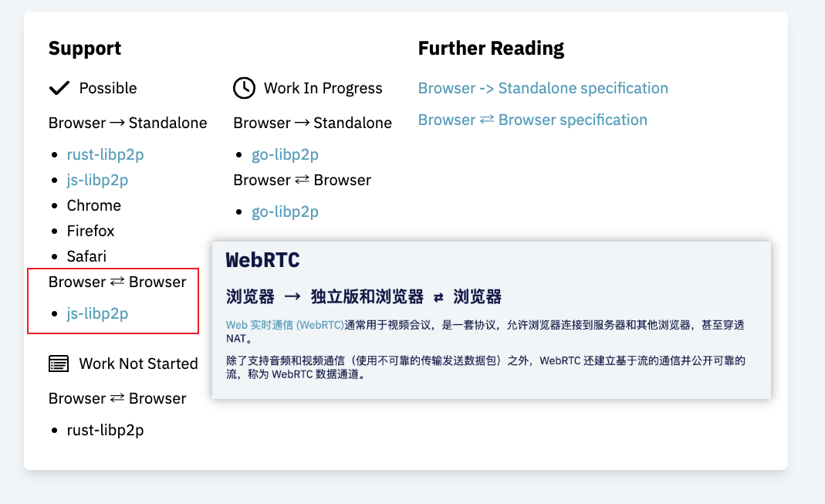This screenshot has width=825, height=504.
Task: Select the Firefox list item
Action: (x=90, y=231)
